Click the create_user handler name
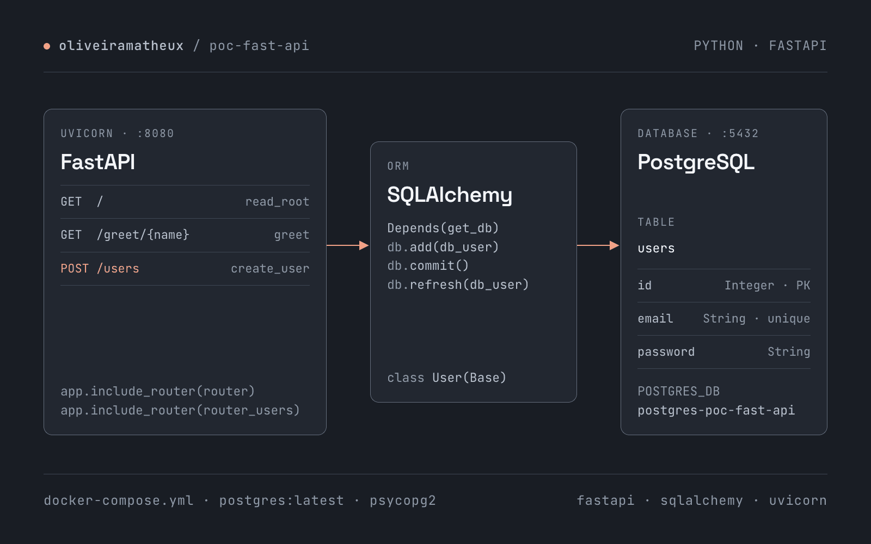Image resolution: width=871 pixels, height=544 pixels. click(x=270, y=269)
